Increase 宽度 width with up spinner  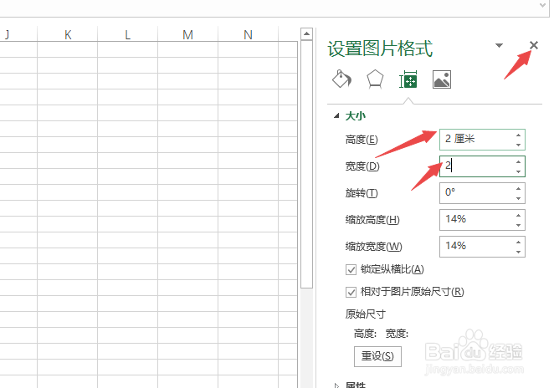click(x=518, y=162)
